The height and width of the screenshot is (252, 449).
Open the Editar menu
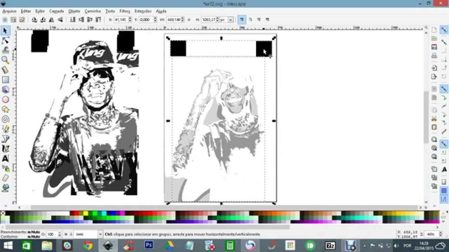(x=26, y=11)
